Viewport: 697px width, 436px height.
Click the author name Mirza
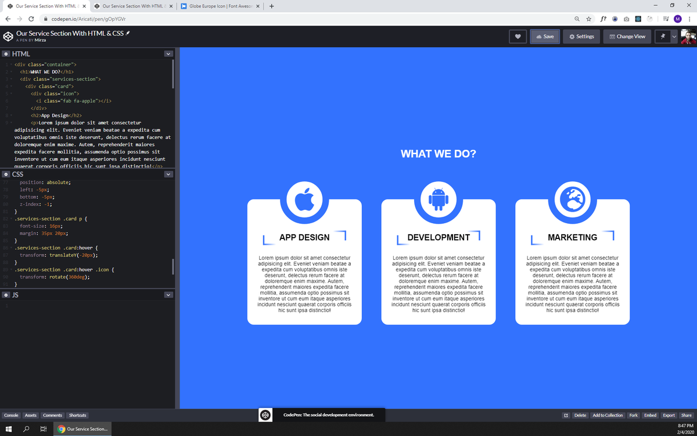39,40
